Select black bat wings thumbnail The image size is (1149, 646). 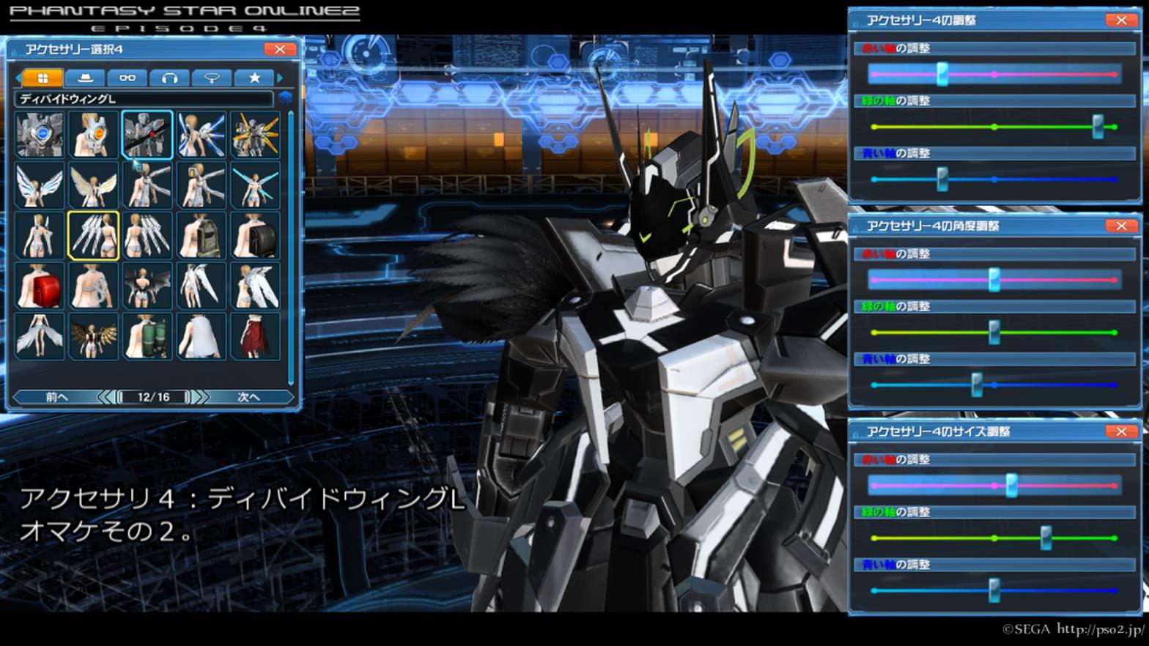147,286
